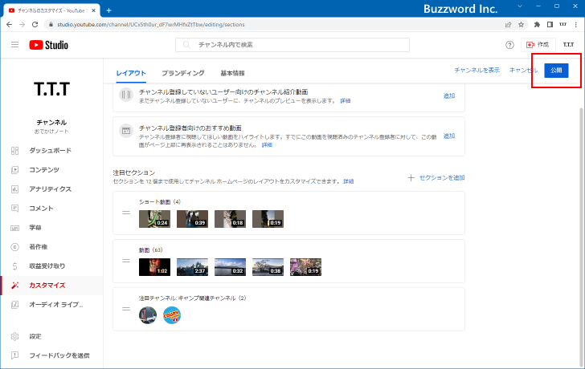Viewport: 585px width, 369px height.
Task: Open the browser extensions puzzle icon
Action: click(x=537, y=25)
